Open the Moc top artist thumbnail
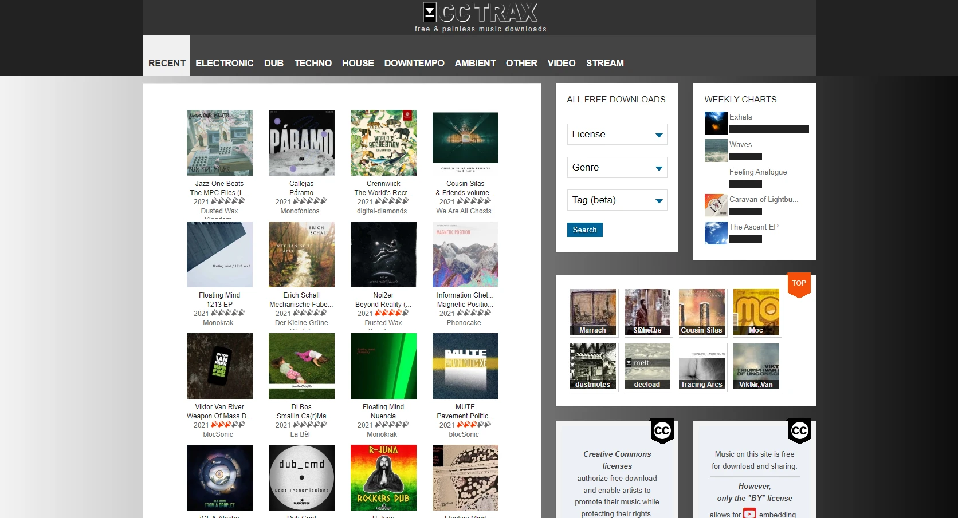 tap(756, 312)
